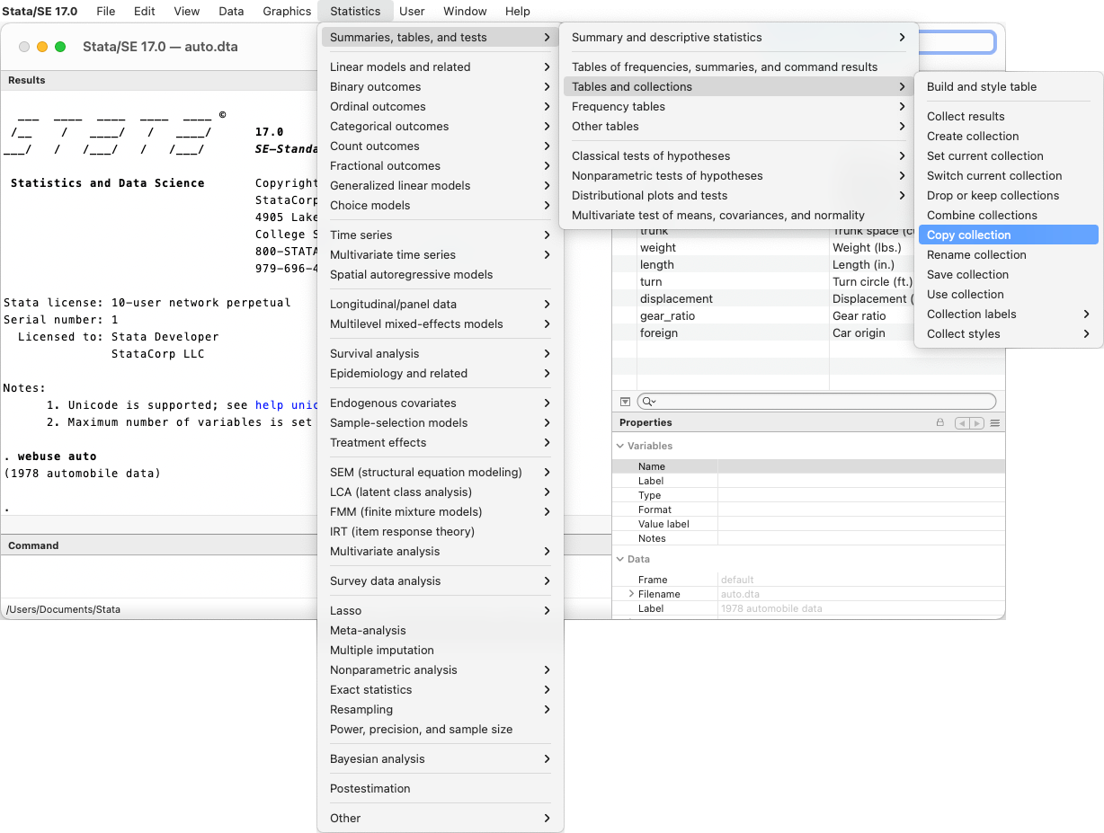This screenshot has width=1104, height=833.
Task: Open the Other tables submenu
Action: (738, 126)
